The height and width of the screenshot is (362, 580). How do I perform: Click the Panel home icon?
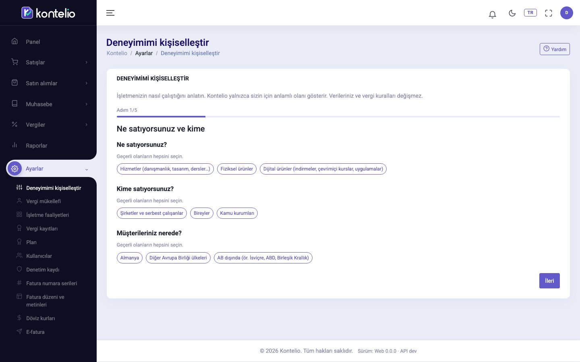pos(14,41)
